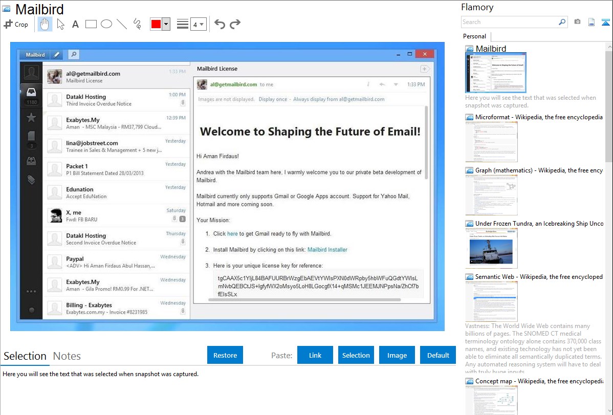Image resolution: width=613 pixels, height=415 pixels.
Task: Click the Paste Selection button
Action: coord(356,355)
